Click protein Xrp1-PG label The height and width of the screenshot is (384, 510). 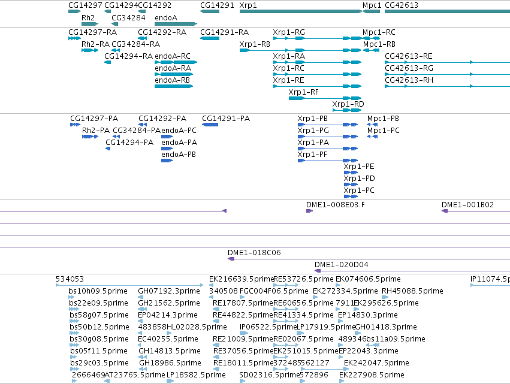(313, 131)
